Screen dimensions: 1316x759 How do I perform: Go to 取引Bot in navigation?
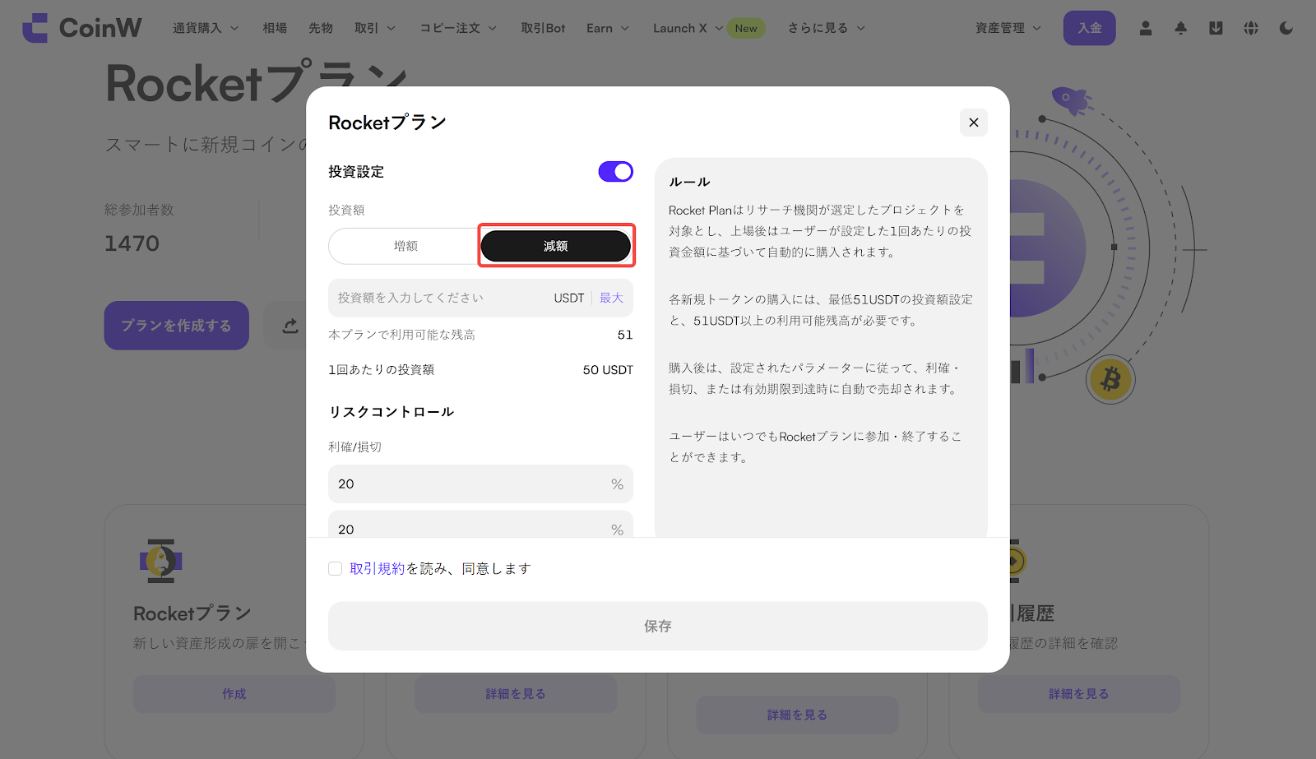pos(543,28)
